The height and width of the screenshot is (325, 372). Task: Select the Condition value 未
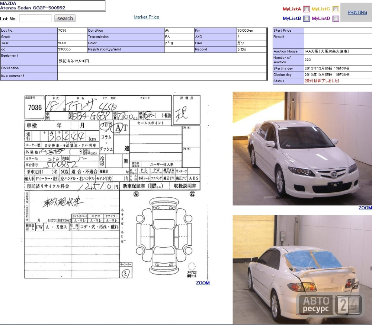pyautogui.click(x=167, y=31)
